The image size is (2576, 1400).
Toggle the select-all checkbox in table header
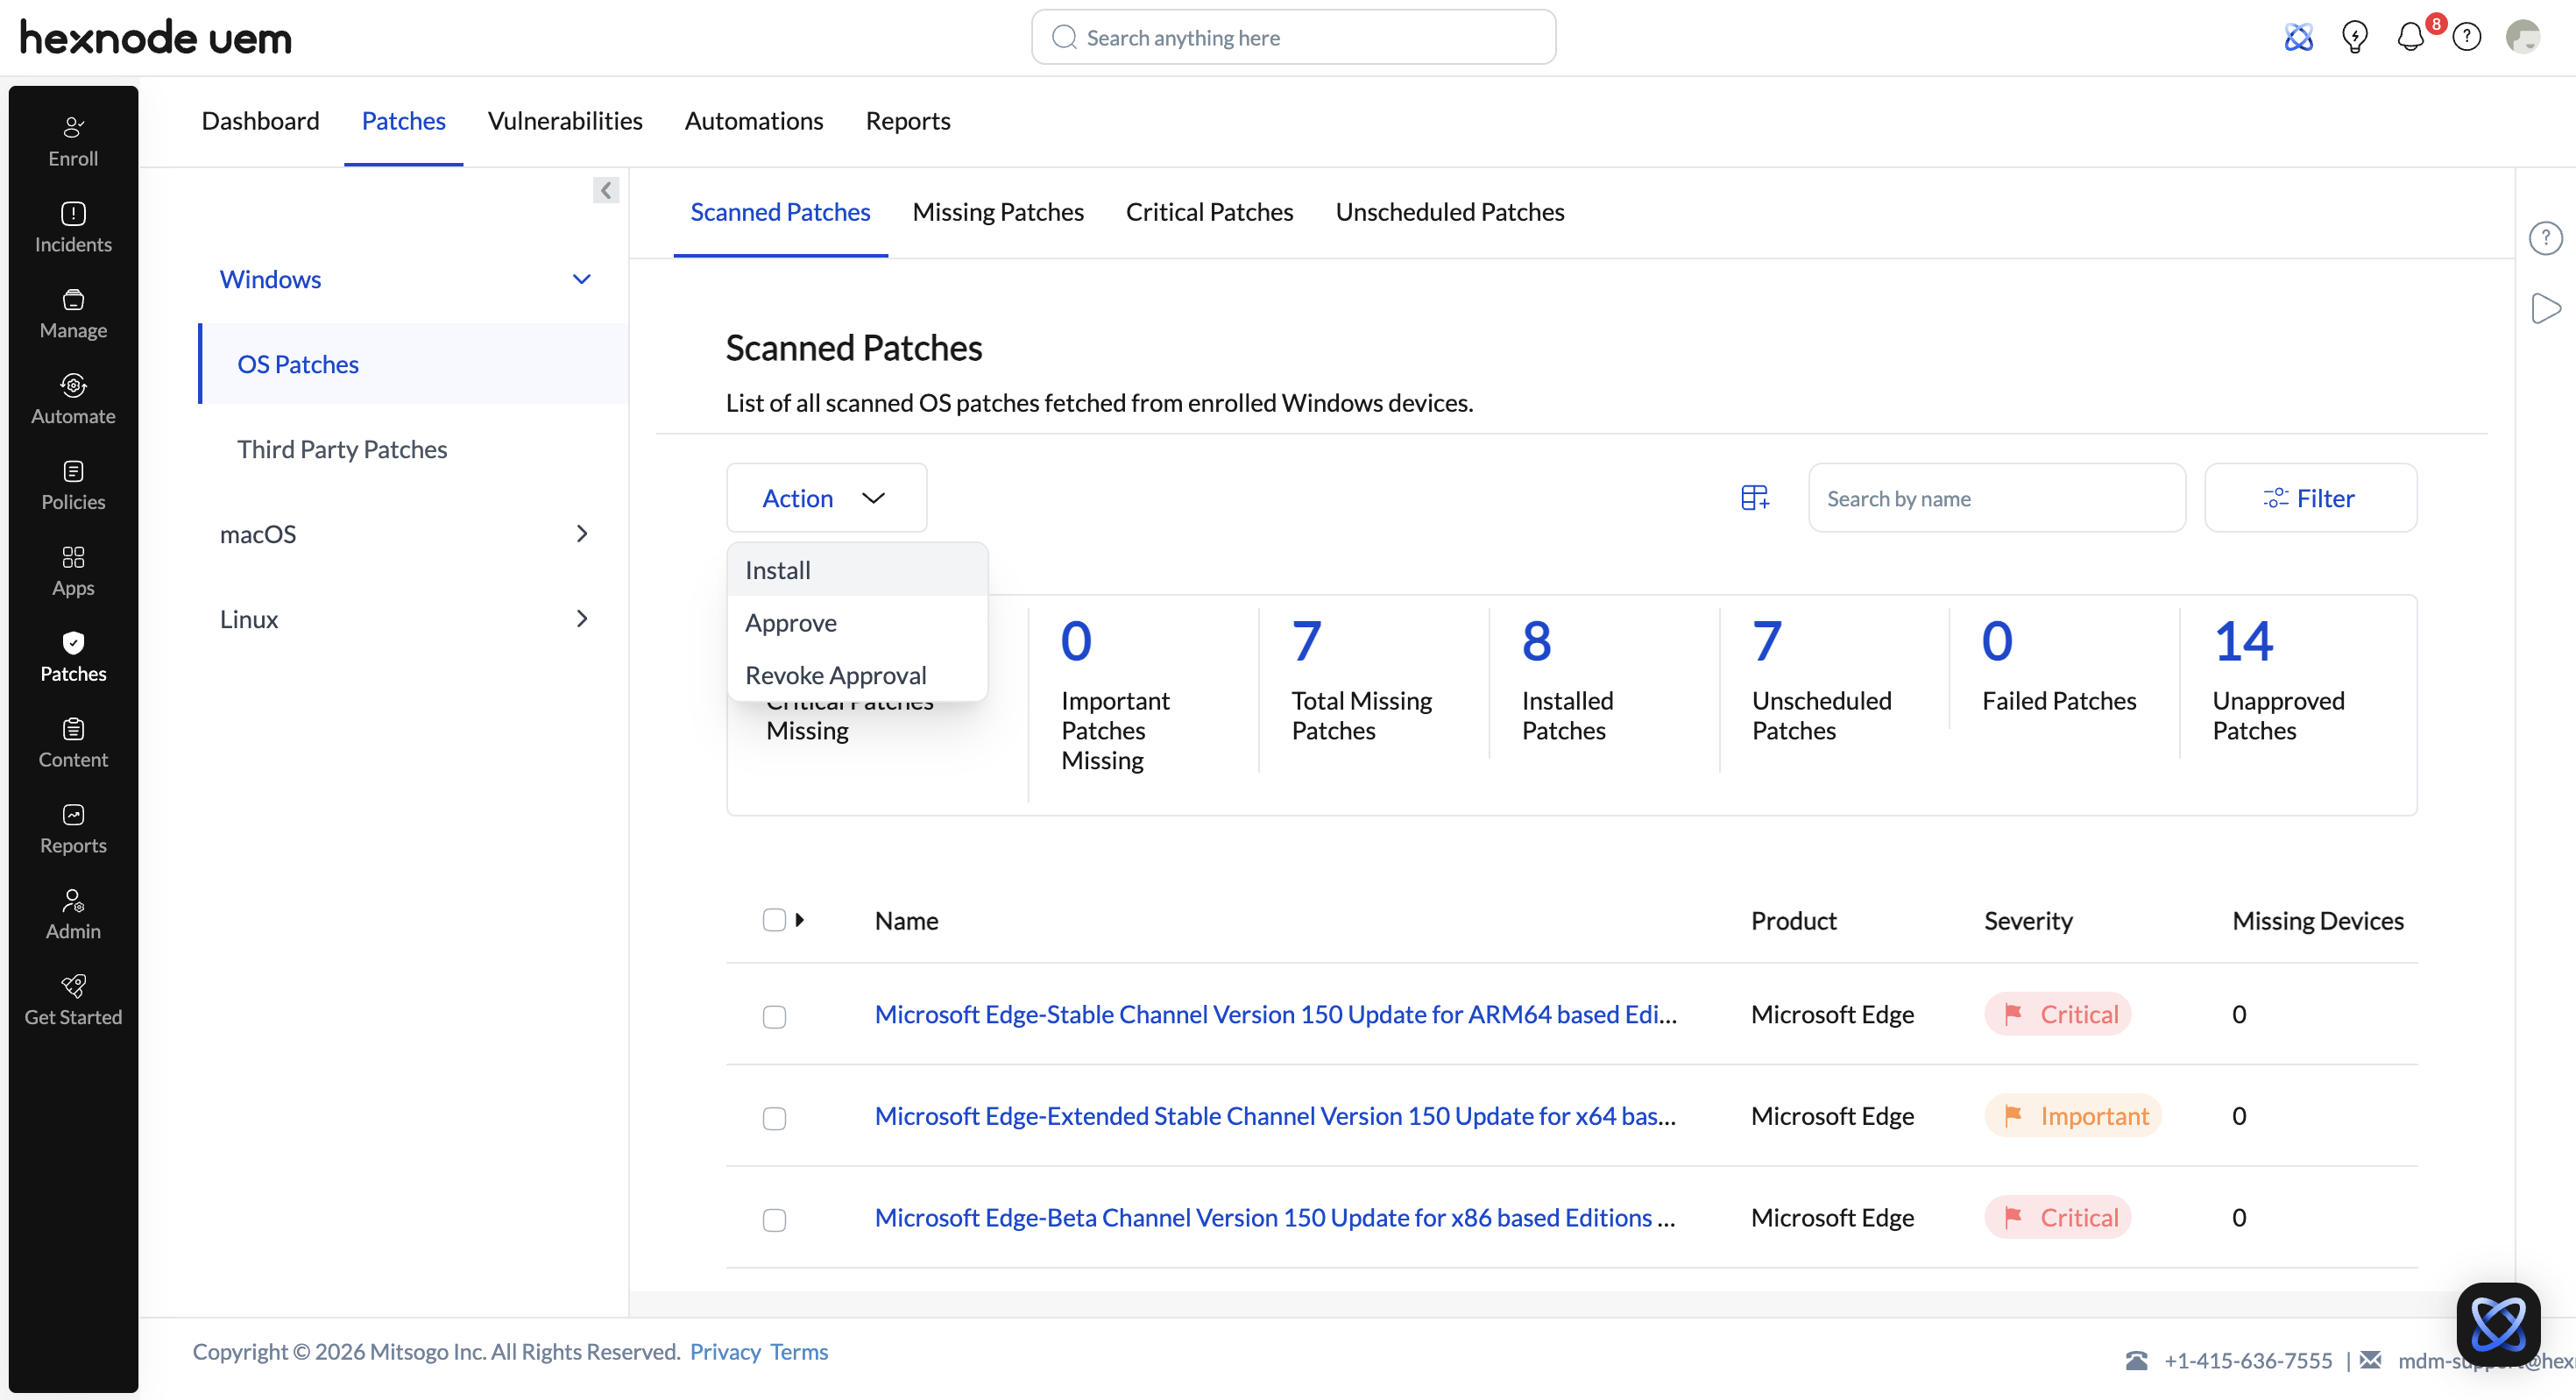(x=774, y=920)
